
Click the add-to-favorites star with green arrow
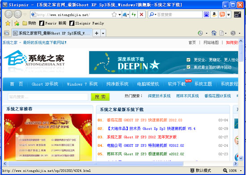click(x=17, y=23)
